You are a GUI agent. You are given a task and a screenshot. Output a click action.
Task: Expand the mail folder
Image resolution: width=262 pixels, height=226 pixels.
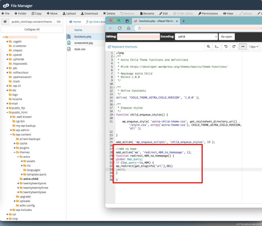[7, 104]
